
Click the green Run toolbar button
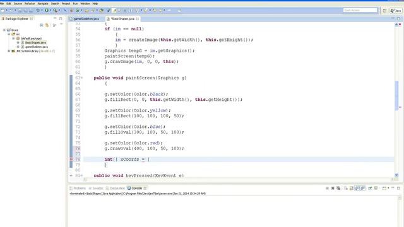click(x=47, y=10)
